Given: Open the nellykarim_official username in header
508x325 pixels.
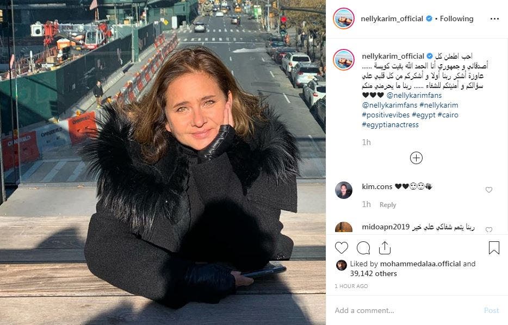Looking at the screenshot, I should click(392, 19).
